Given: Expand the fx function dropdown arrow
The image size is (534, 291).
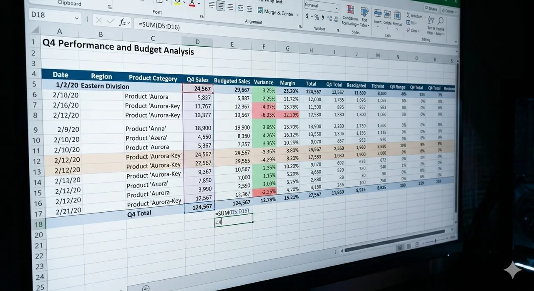Looking at the screenshot, I should pyautogui.click(x=129, y=23).
